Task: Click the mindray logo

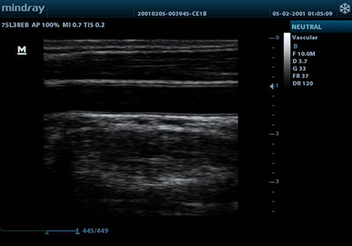Action: click(23, 9)
